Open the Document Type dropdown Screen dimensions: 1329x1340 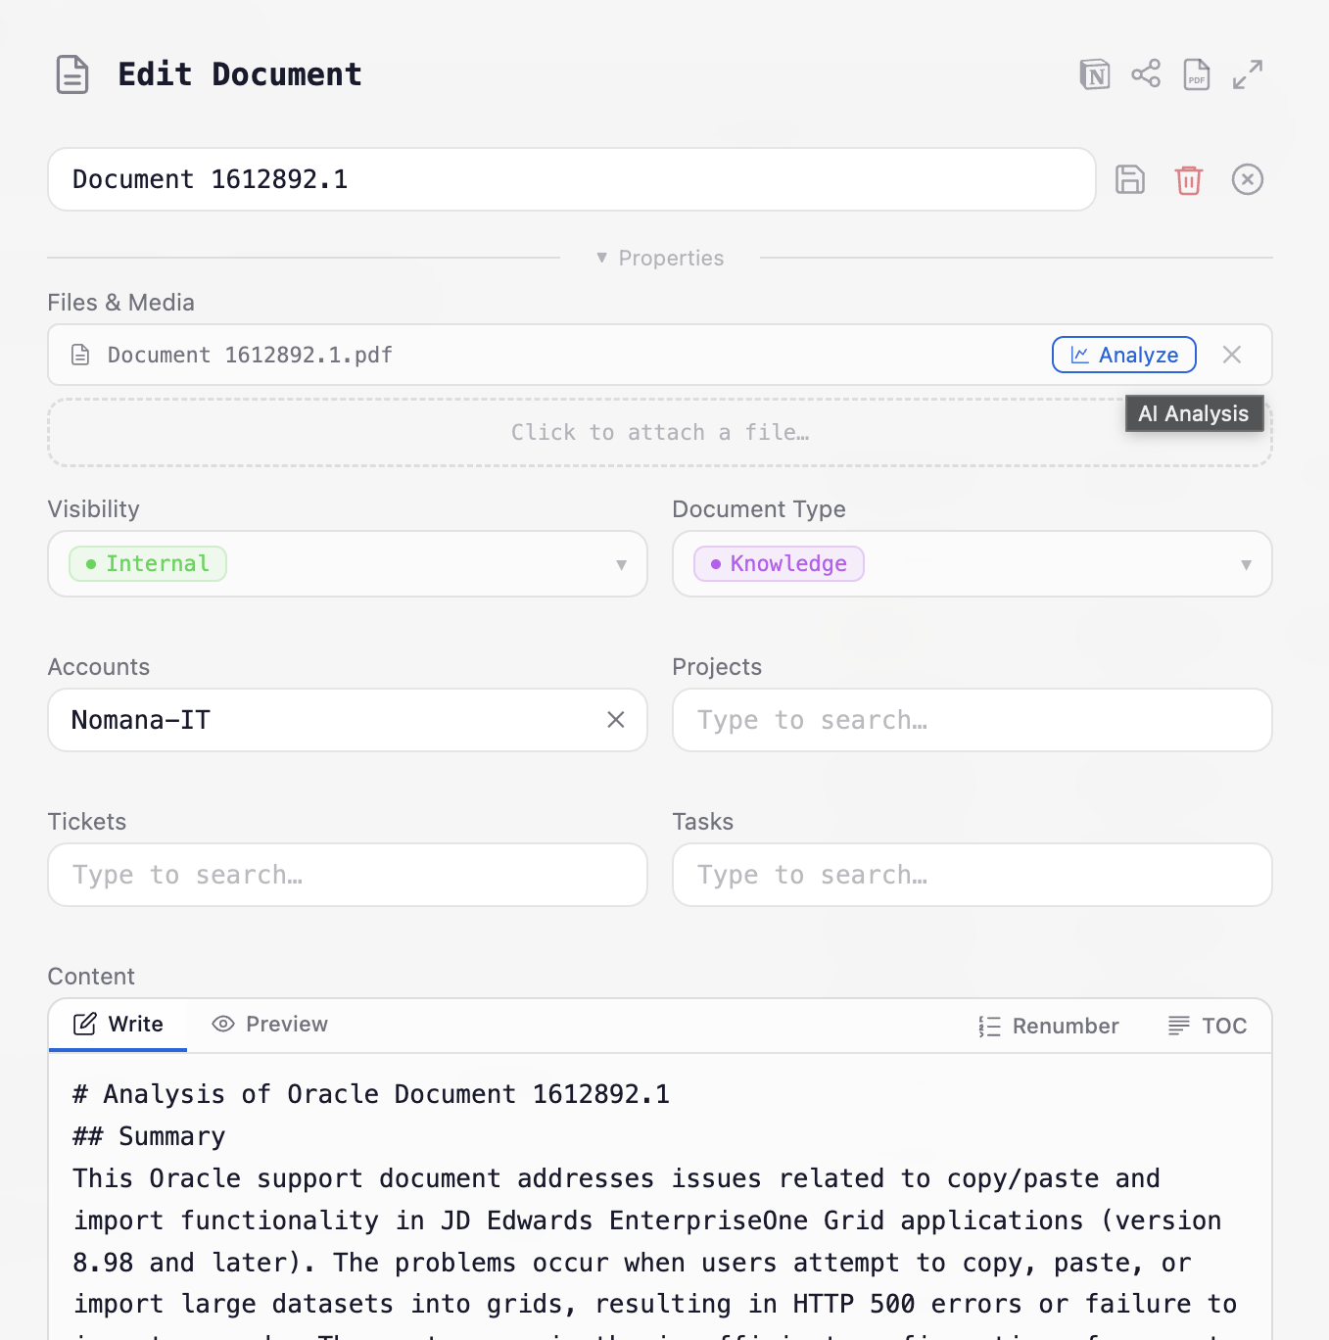(1246, 564)
